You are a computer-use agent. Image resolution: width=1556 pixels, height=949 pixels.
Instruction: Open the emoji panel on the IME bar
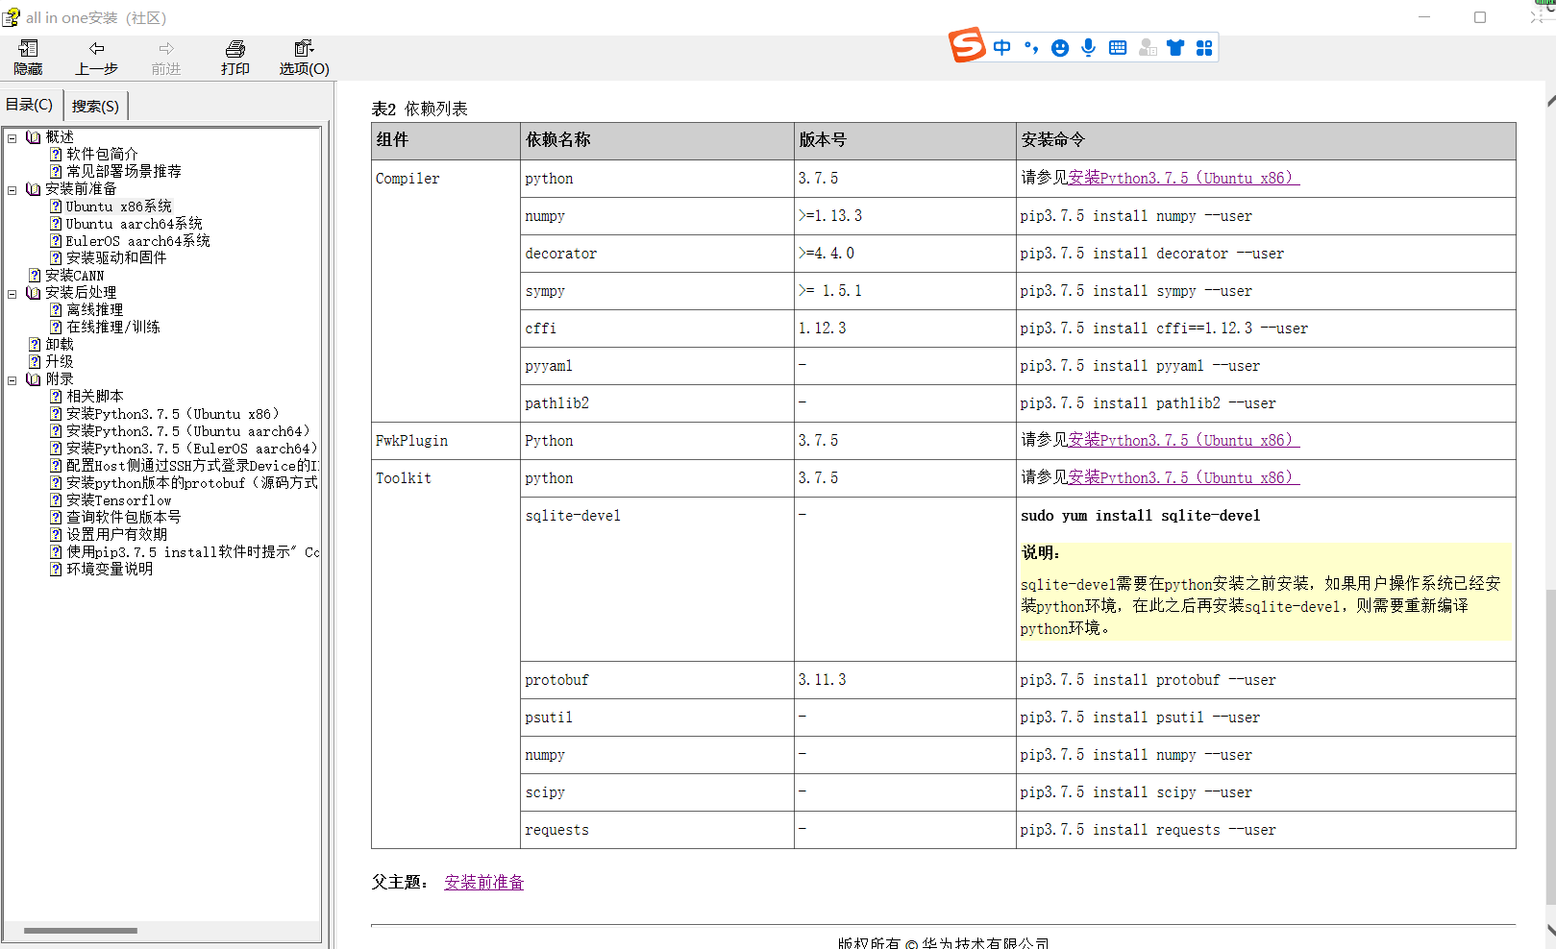tap(1060, 48)
